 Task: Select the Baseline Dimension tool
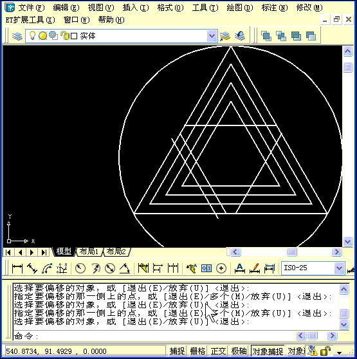point(158,268)
